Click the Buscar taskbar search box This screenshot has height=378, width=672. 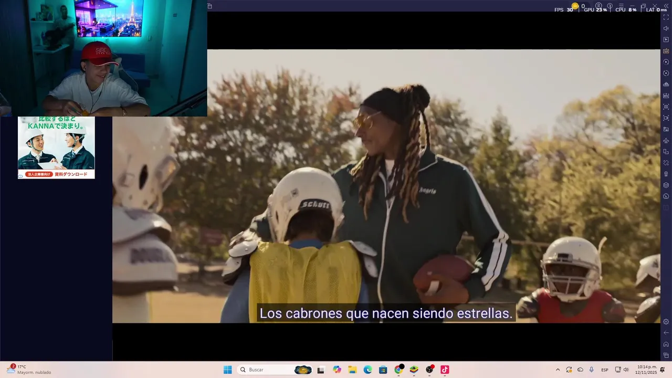click(x=275, y=370)
